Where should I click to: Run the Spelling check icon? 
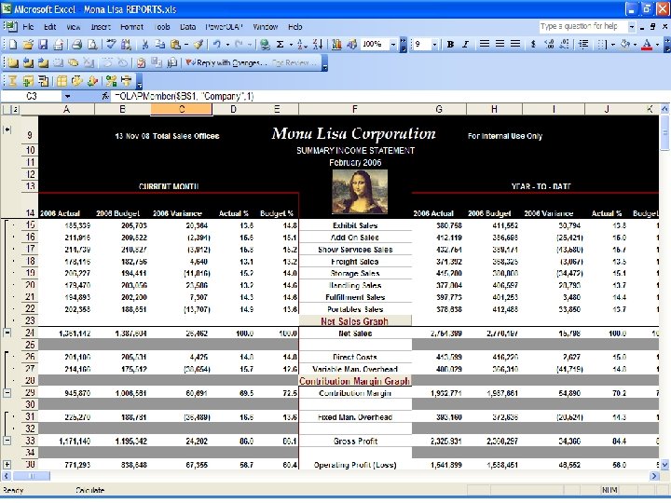click(111, 44)
